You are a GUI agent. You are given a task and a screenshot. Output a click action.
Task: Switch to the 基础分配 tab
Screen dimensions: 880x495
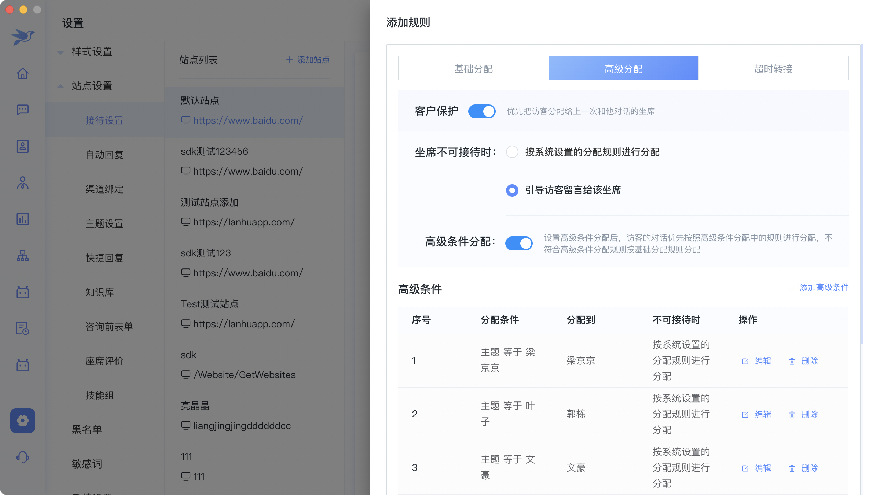click(x=473, y=69)
